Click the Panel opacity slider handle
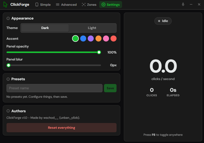Screen dimensions: 204x143 [99, 52]
